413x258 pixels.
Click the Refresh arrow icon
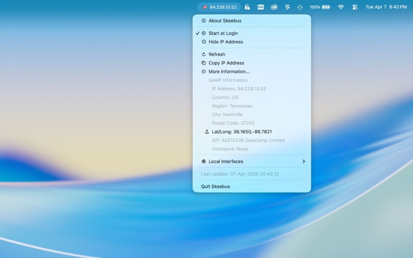[203, 54]
